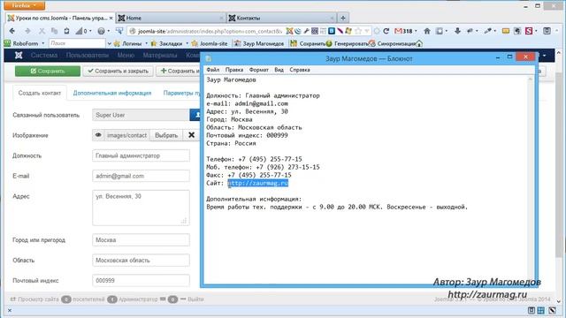This screenshot has width=566, height=318.
Task: Switch to the Контакты browser tab
Action: click(281, 18)
